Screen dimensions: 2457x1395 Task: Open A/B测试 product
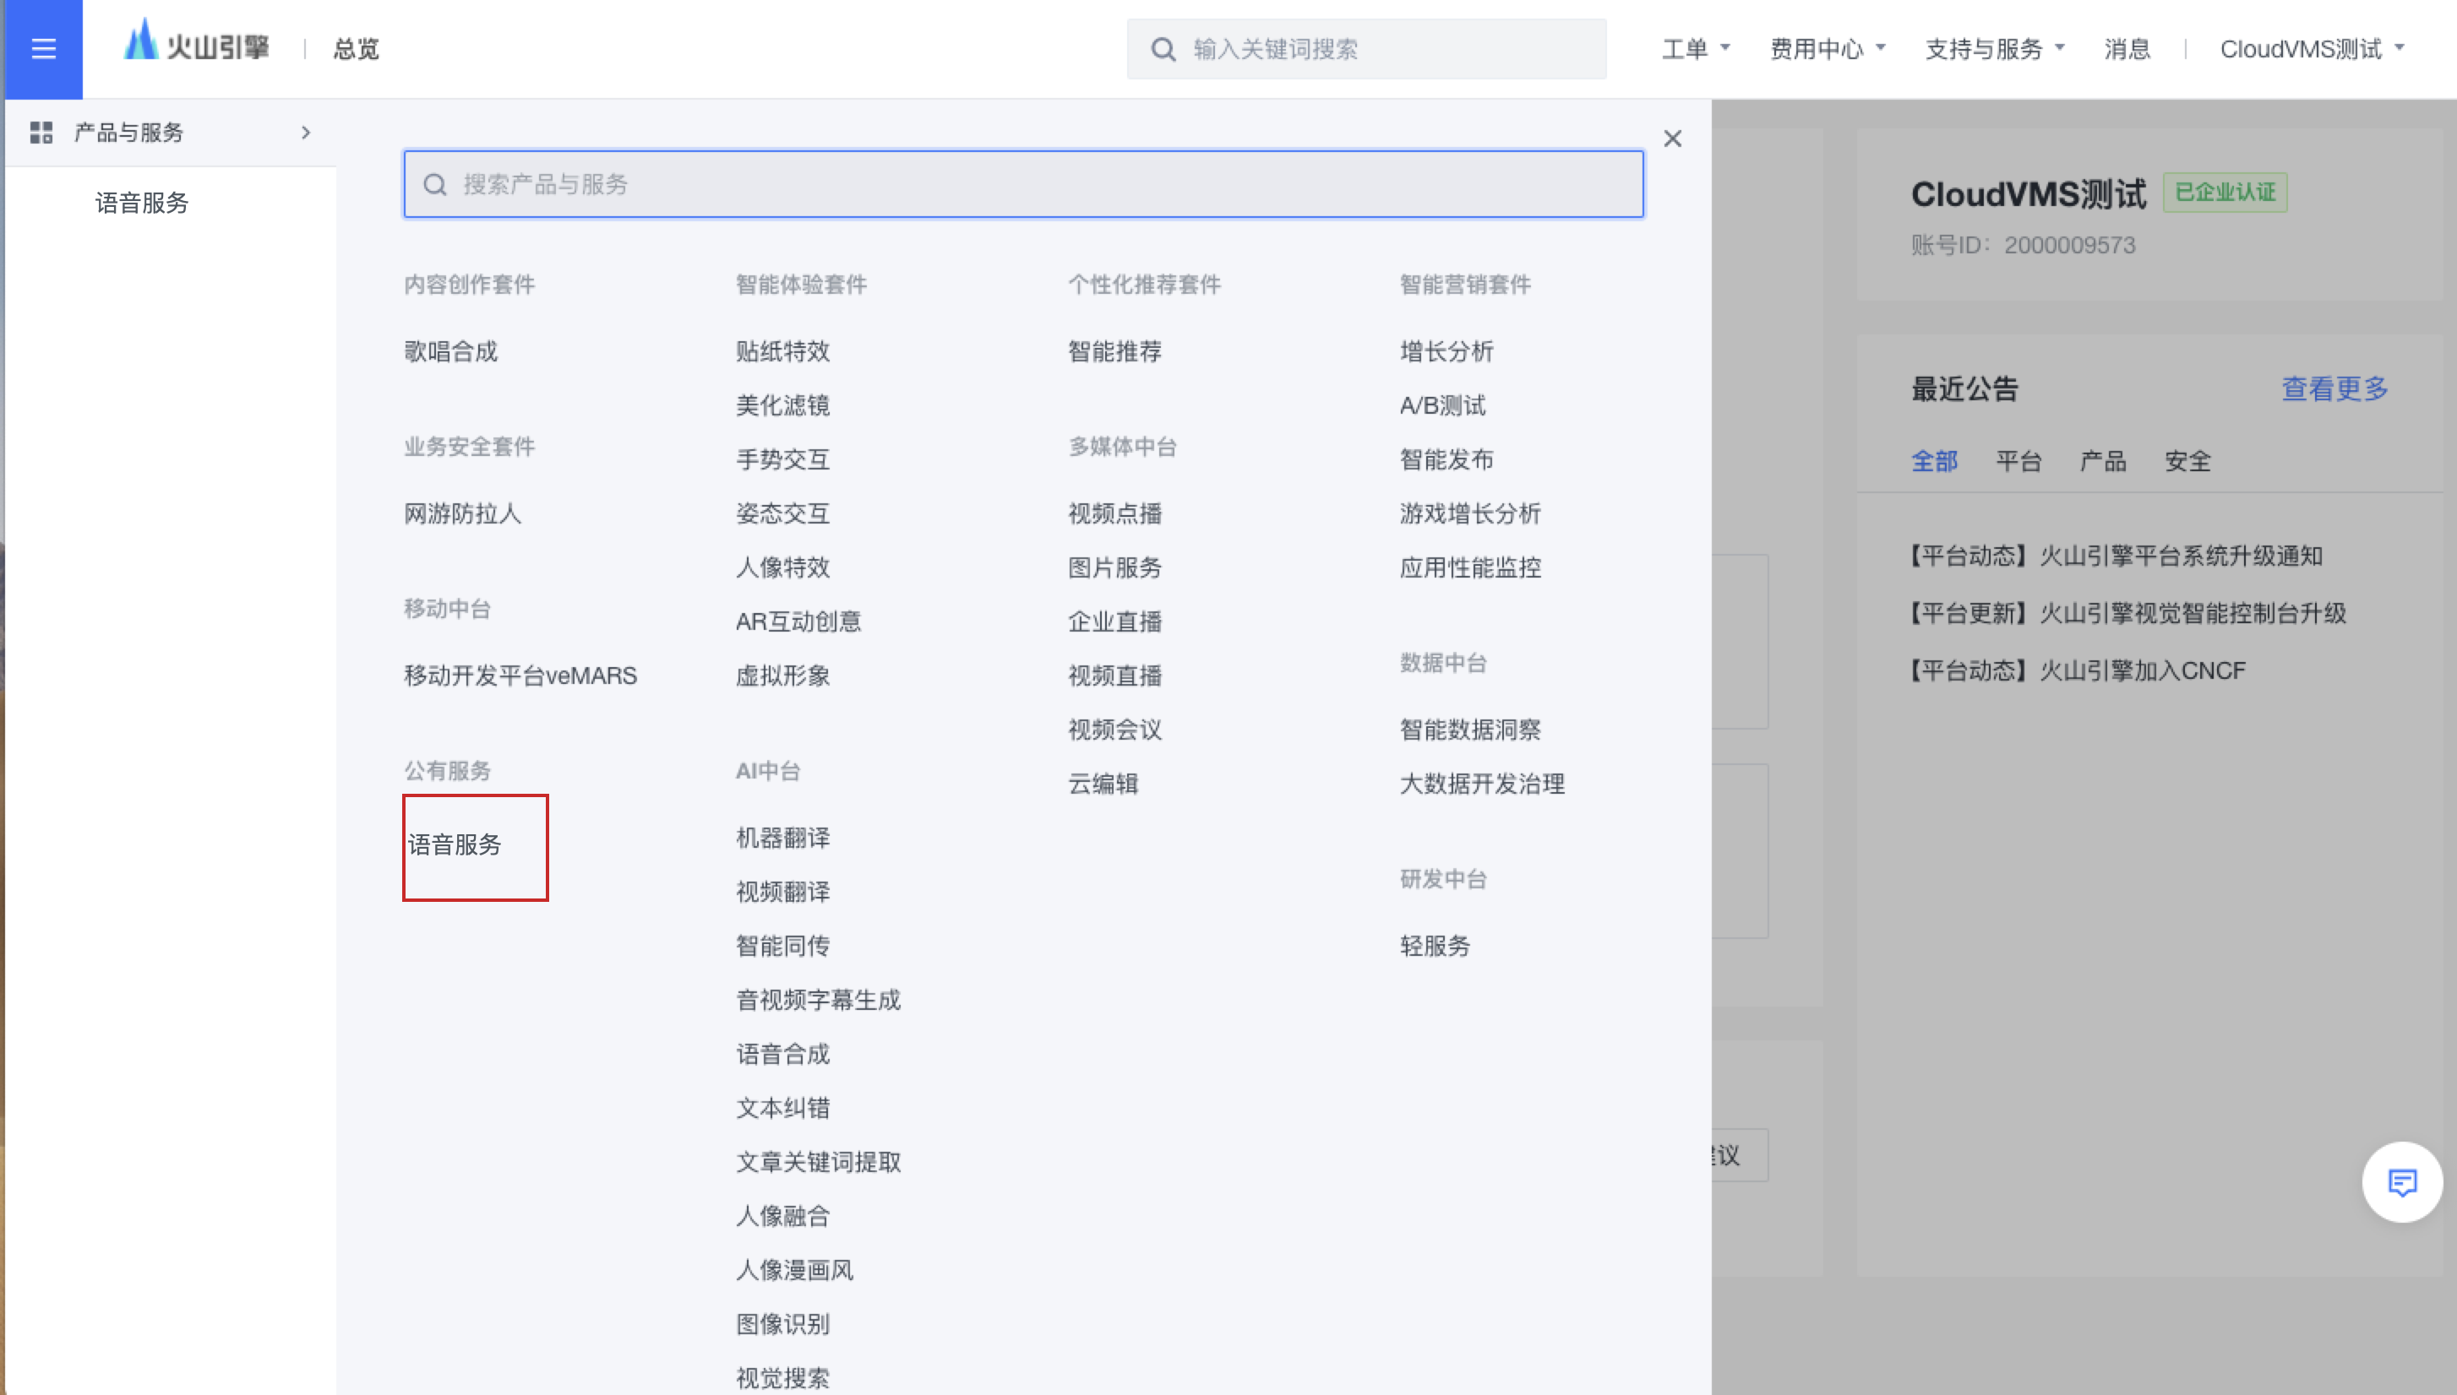pyautogui.click(x=1443, y=405)
